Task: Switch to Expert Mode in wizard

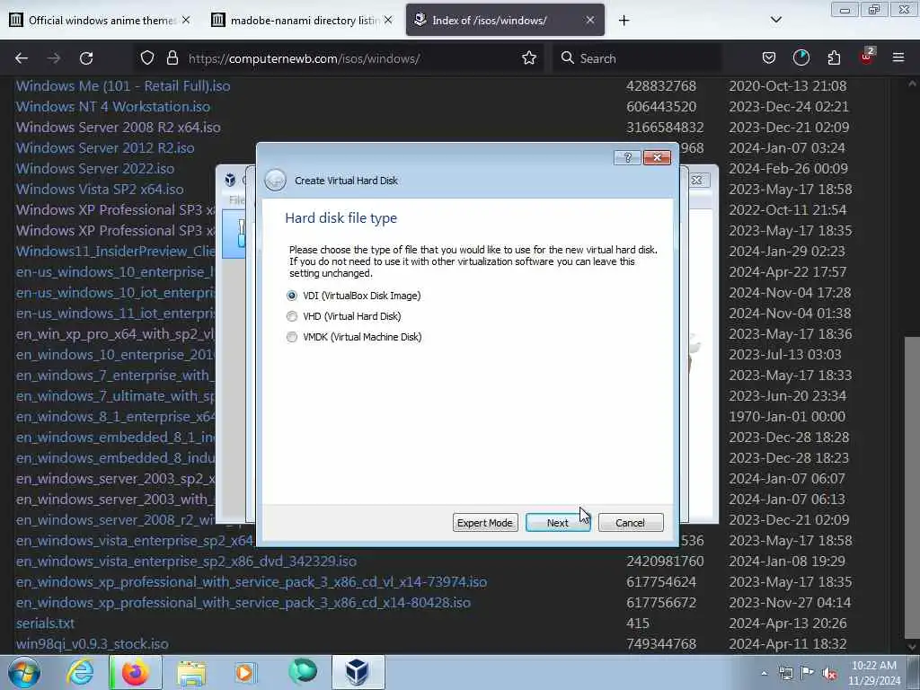Action: [x=484, y=523]
